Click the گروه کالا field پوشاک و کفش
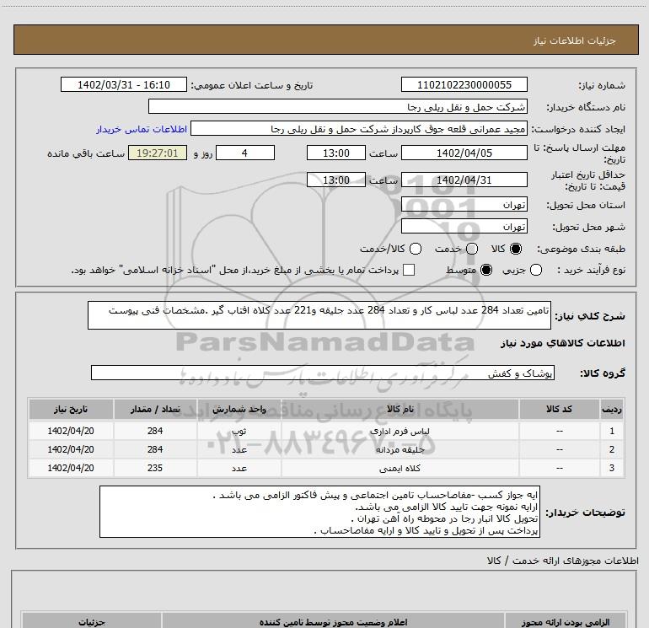Image resolution: width=649 pixels, height=628 pixels. point(323,373)
